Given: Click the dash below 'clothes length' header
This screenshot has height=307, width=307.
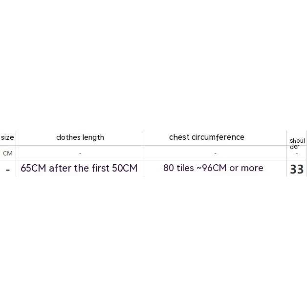Looking at the screenshot, I should [80, 153].
